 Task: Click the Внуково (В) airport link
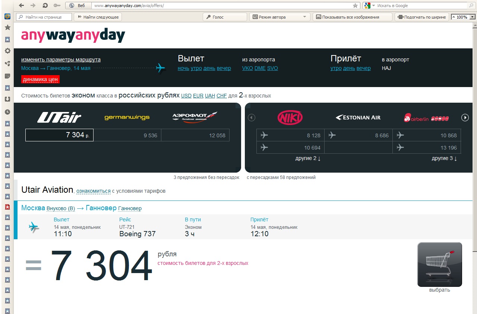(61, 209)
